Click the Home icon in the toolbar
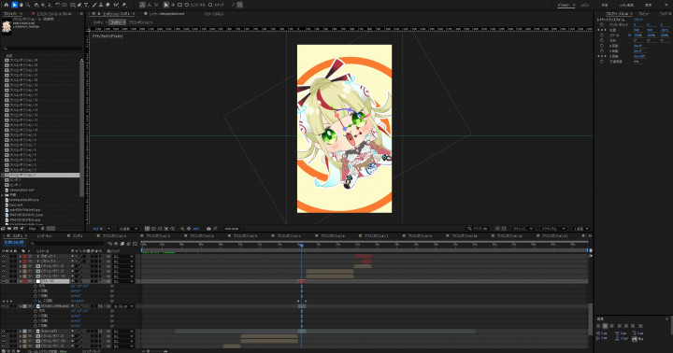Screen dimensions: 673x353 click(x=6, y=5)
